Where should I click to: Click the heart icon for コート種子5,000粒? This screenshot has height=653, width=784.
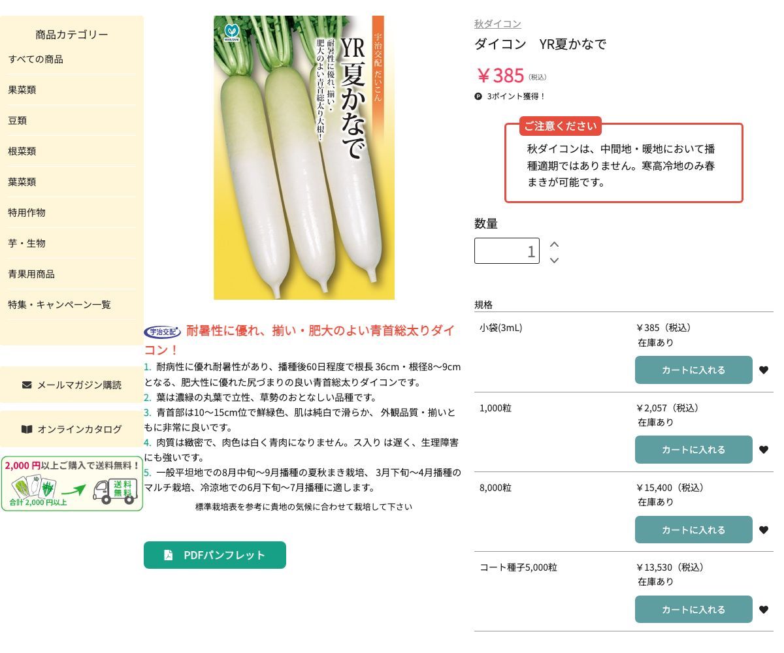click(764, 609)
